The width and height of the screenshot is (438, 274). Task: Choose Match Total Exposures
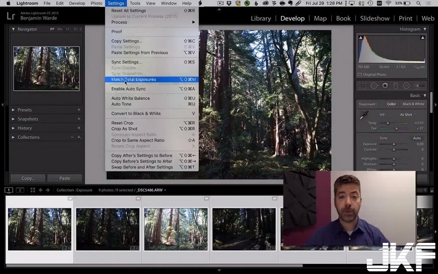coord(152,79)
